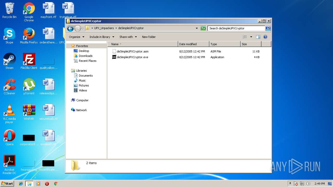Image resolution: width=333 pixels, height=187 pixels.
Task: Click the mayfront.rtf desktop file
Action: (x=48, y=11)
